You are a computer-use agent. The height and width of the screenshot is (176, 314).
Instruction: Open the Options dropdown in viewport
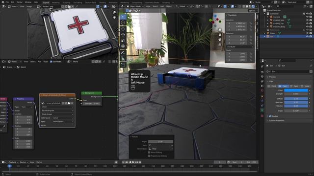tap(253, 11)
